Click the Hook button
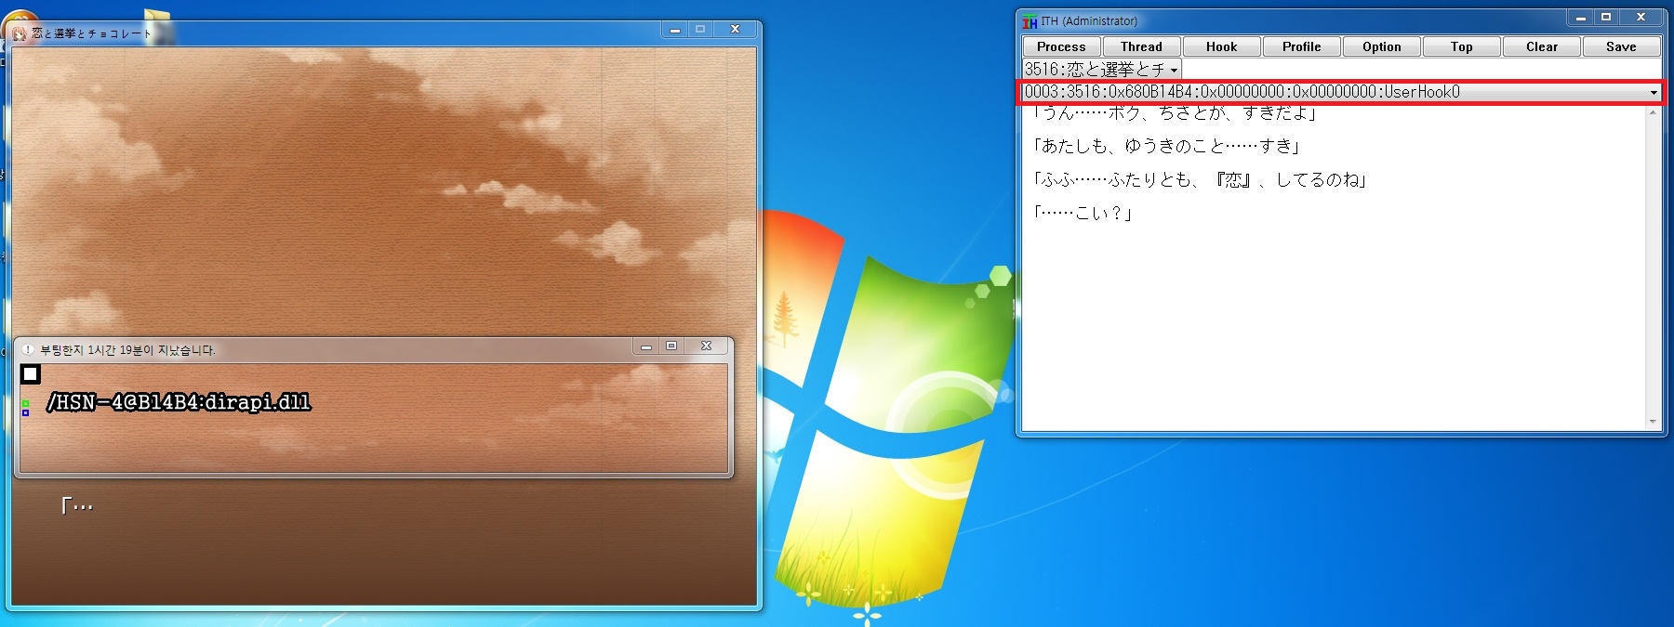 (x=1221, y=46)
